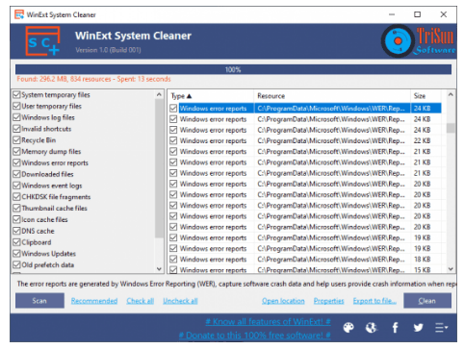Click category list scroll up arrow

(159, 95)
